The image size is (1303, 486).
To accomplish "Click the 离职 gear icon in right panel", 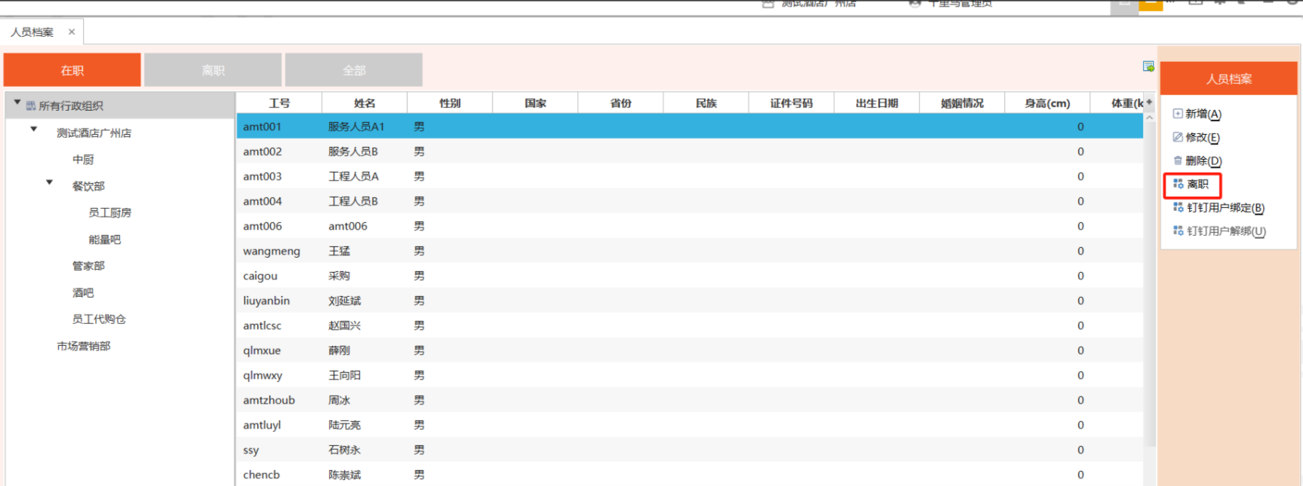I will (1178, 184).
